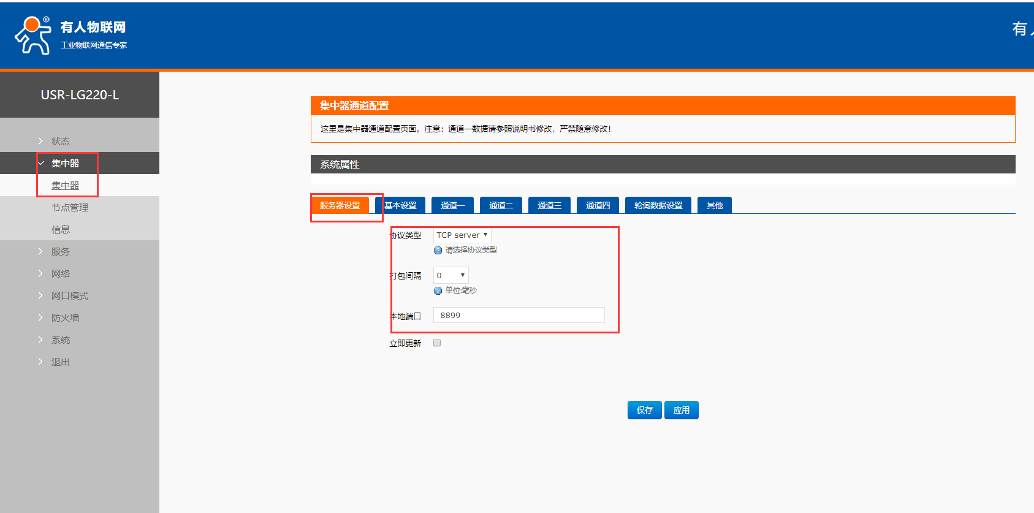The width and height of the screenshot is (1034, 513).
Task: Click the 本地端口 input field
Action: click(x=519, y=315)
